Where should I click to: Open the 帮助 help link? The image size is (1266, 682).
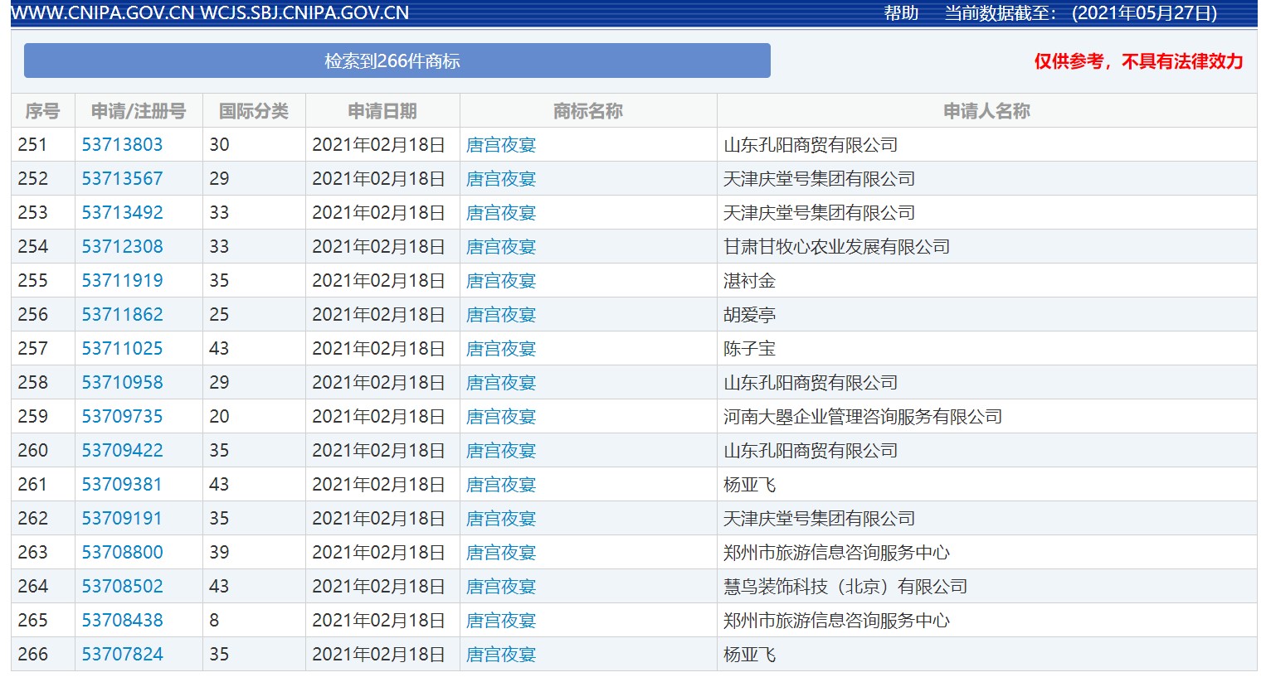tap(903, 12)
